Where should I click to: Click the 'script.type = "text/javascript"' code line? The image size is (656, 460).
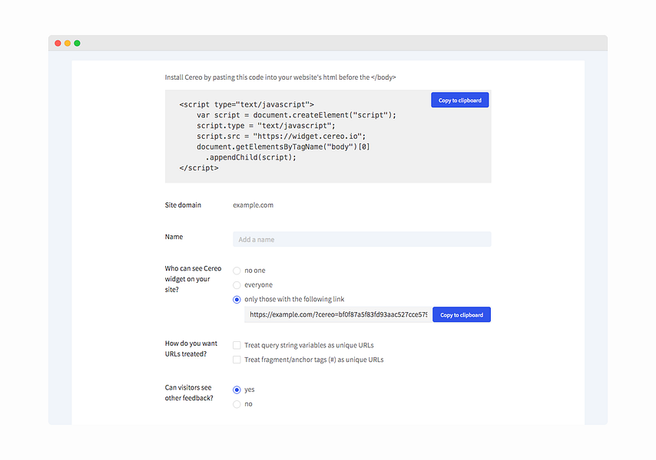(x=266, y=126)
